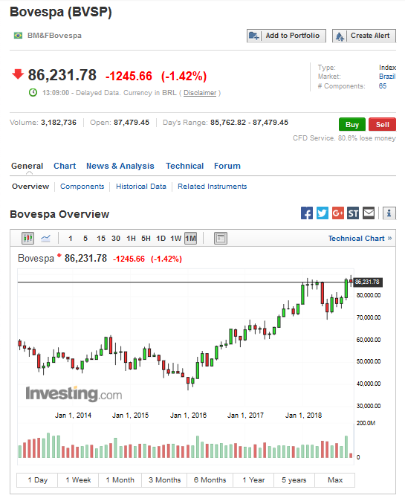Select the 6 Months range button

point(210,480)
